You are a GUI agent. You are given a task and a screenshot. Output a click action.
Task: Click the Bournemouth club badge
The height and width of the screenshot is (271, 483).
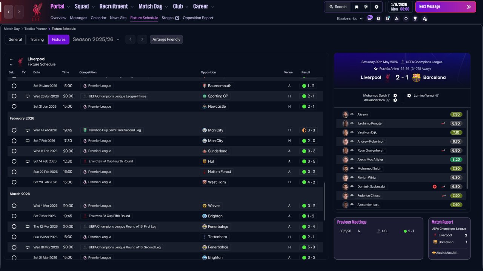[x=205, y=86]
